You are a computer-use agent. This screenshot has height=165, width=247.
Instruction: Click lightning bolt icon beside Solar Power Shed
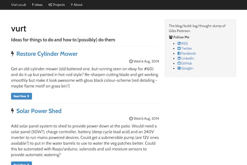click(13, 111)
